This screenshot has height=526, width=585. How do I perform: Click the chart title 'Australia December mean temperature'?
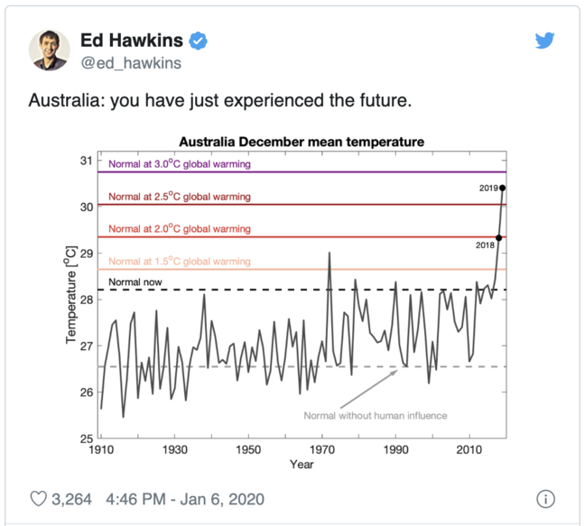tap(302, 142)
